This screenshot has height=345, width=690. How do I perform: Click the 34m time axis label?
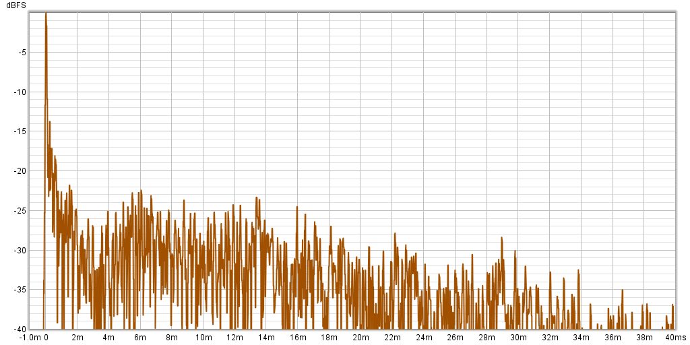581,338
